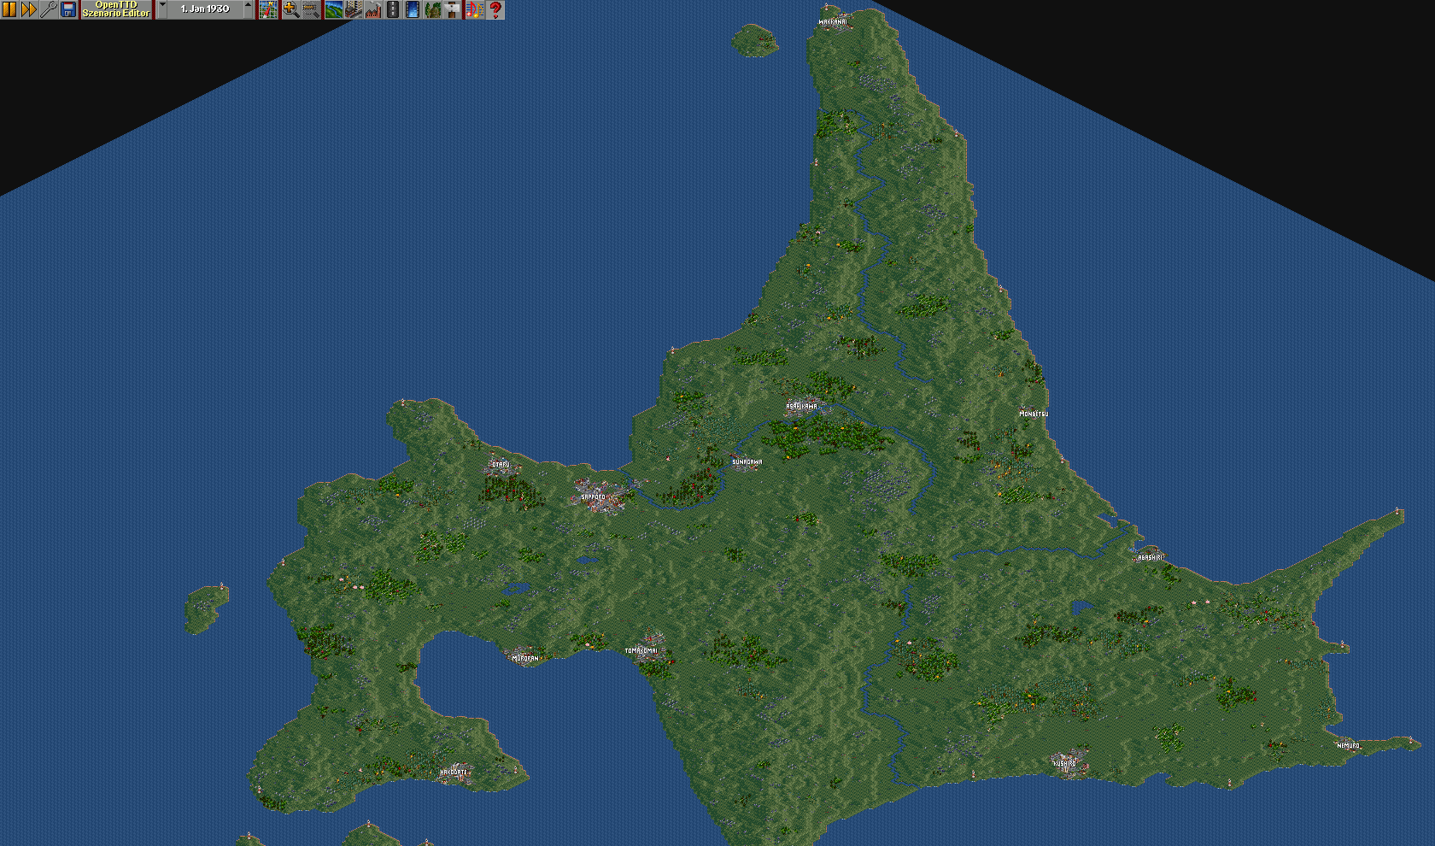
Task: Click the OpenTTD Szenario Editor label
Action: pyautogui.click(x=116, y=9)
